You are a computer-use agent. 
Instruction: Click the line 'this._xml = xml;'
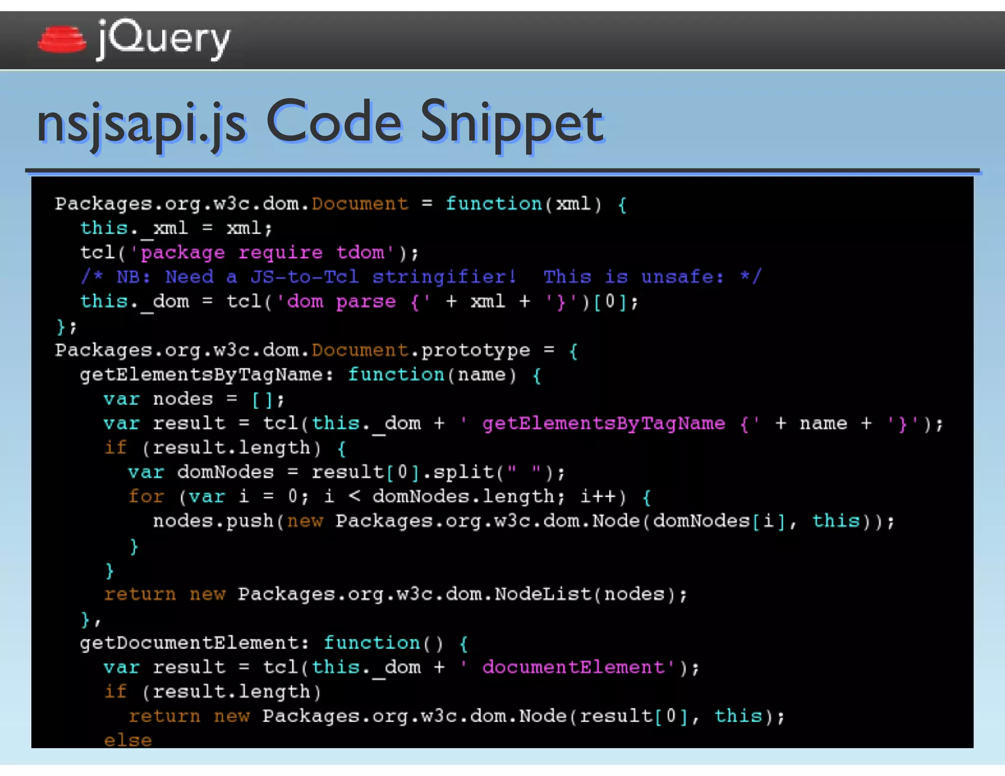[x=176, y=229]
